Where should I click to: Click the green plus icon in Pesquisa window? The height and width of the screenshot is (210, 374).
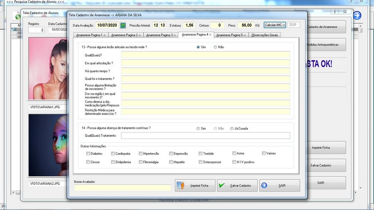(18, 17)
